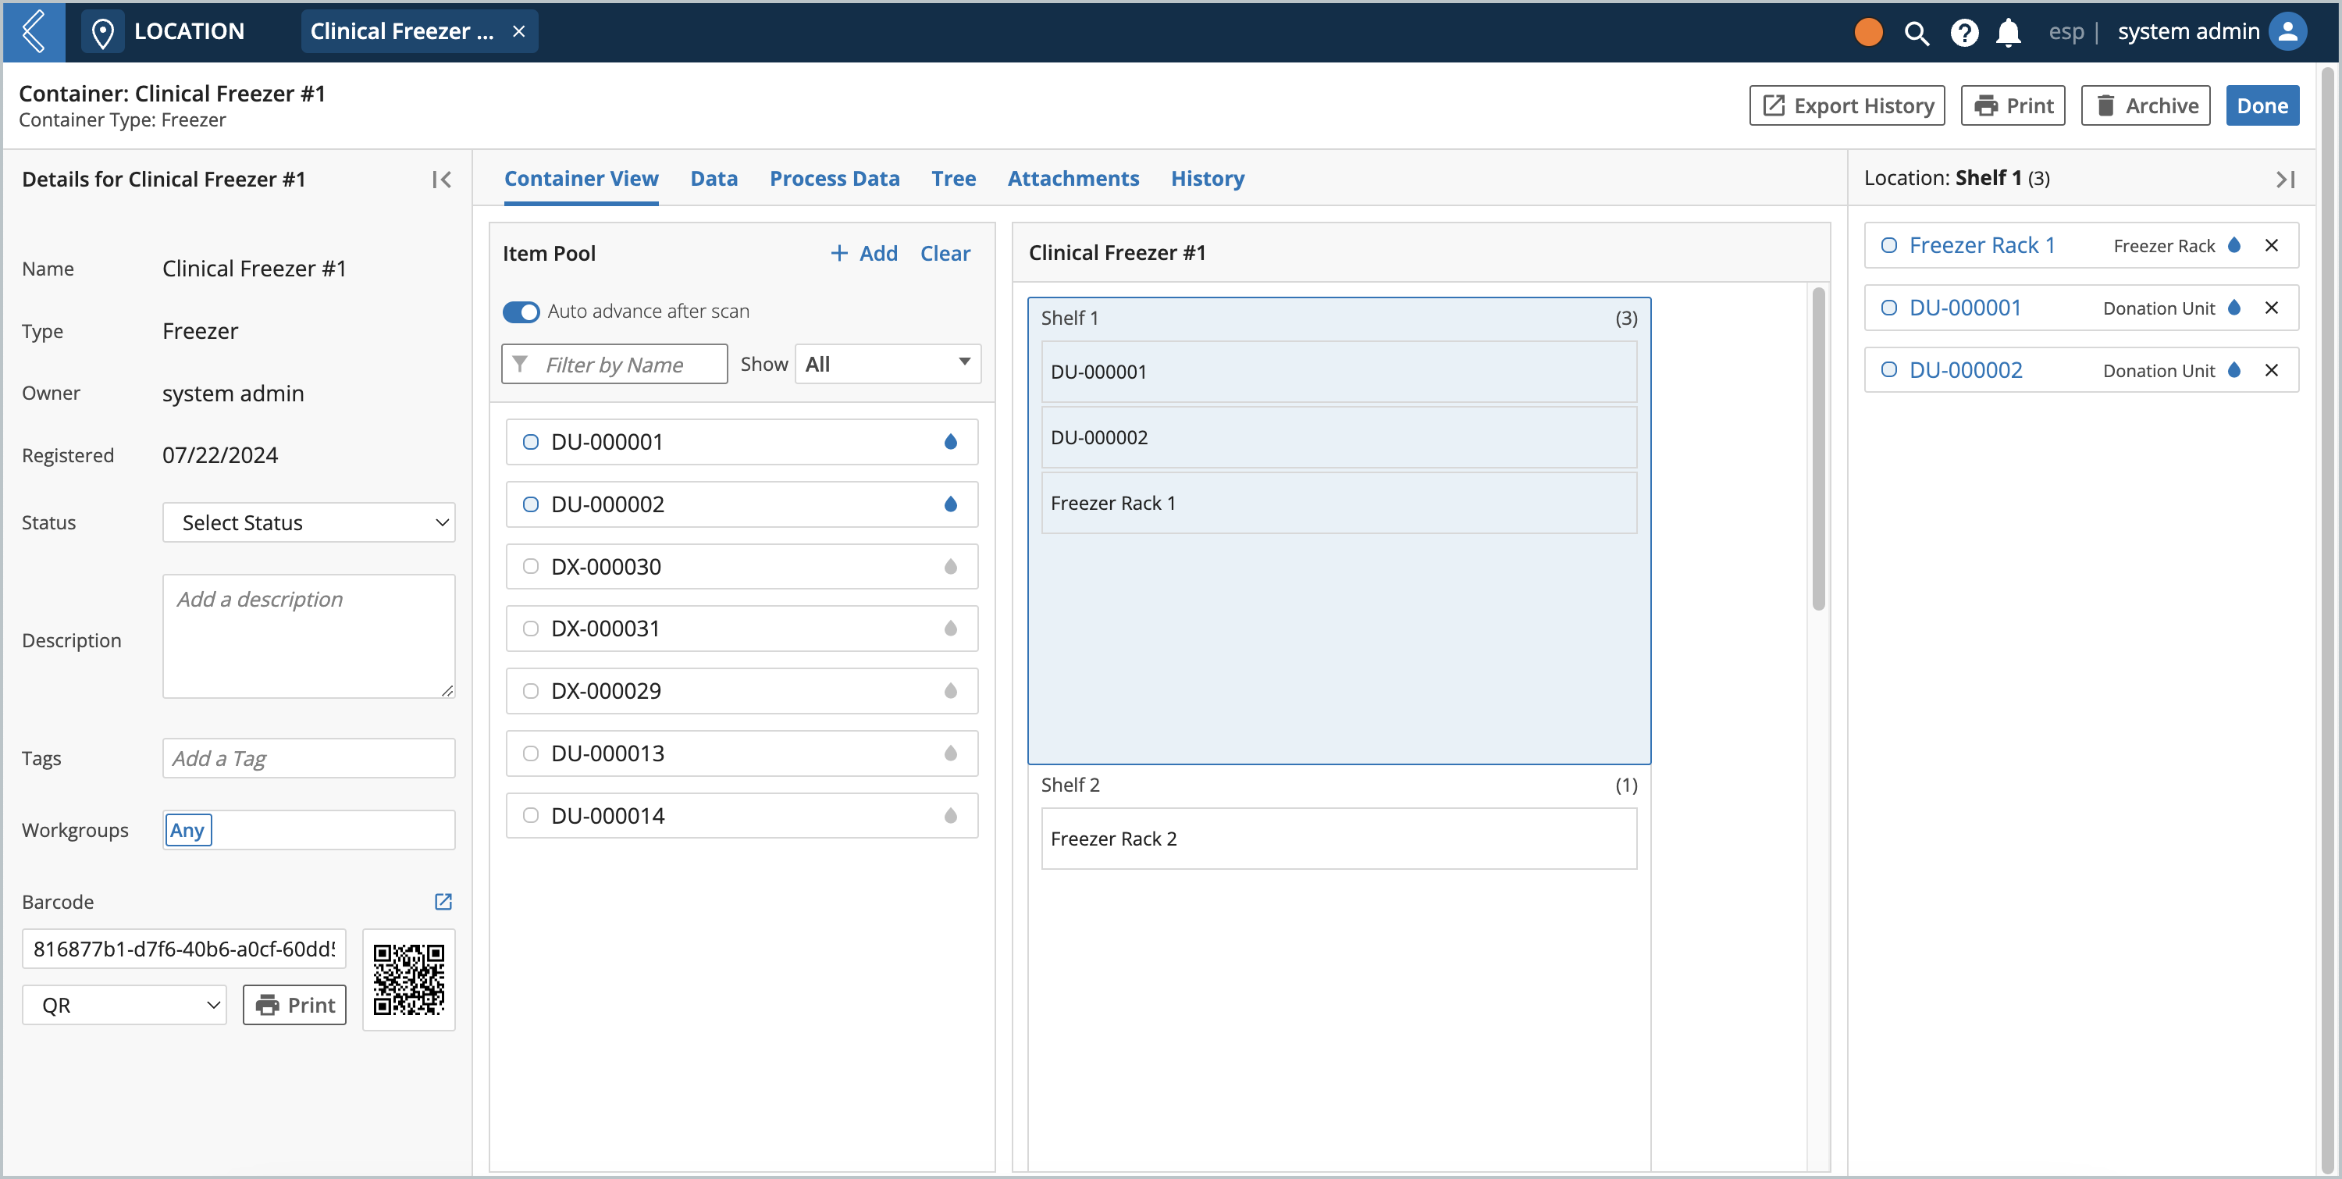
Task: Select DU-000013 radio in Item Pool
Action: tap(531, 753)
